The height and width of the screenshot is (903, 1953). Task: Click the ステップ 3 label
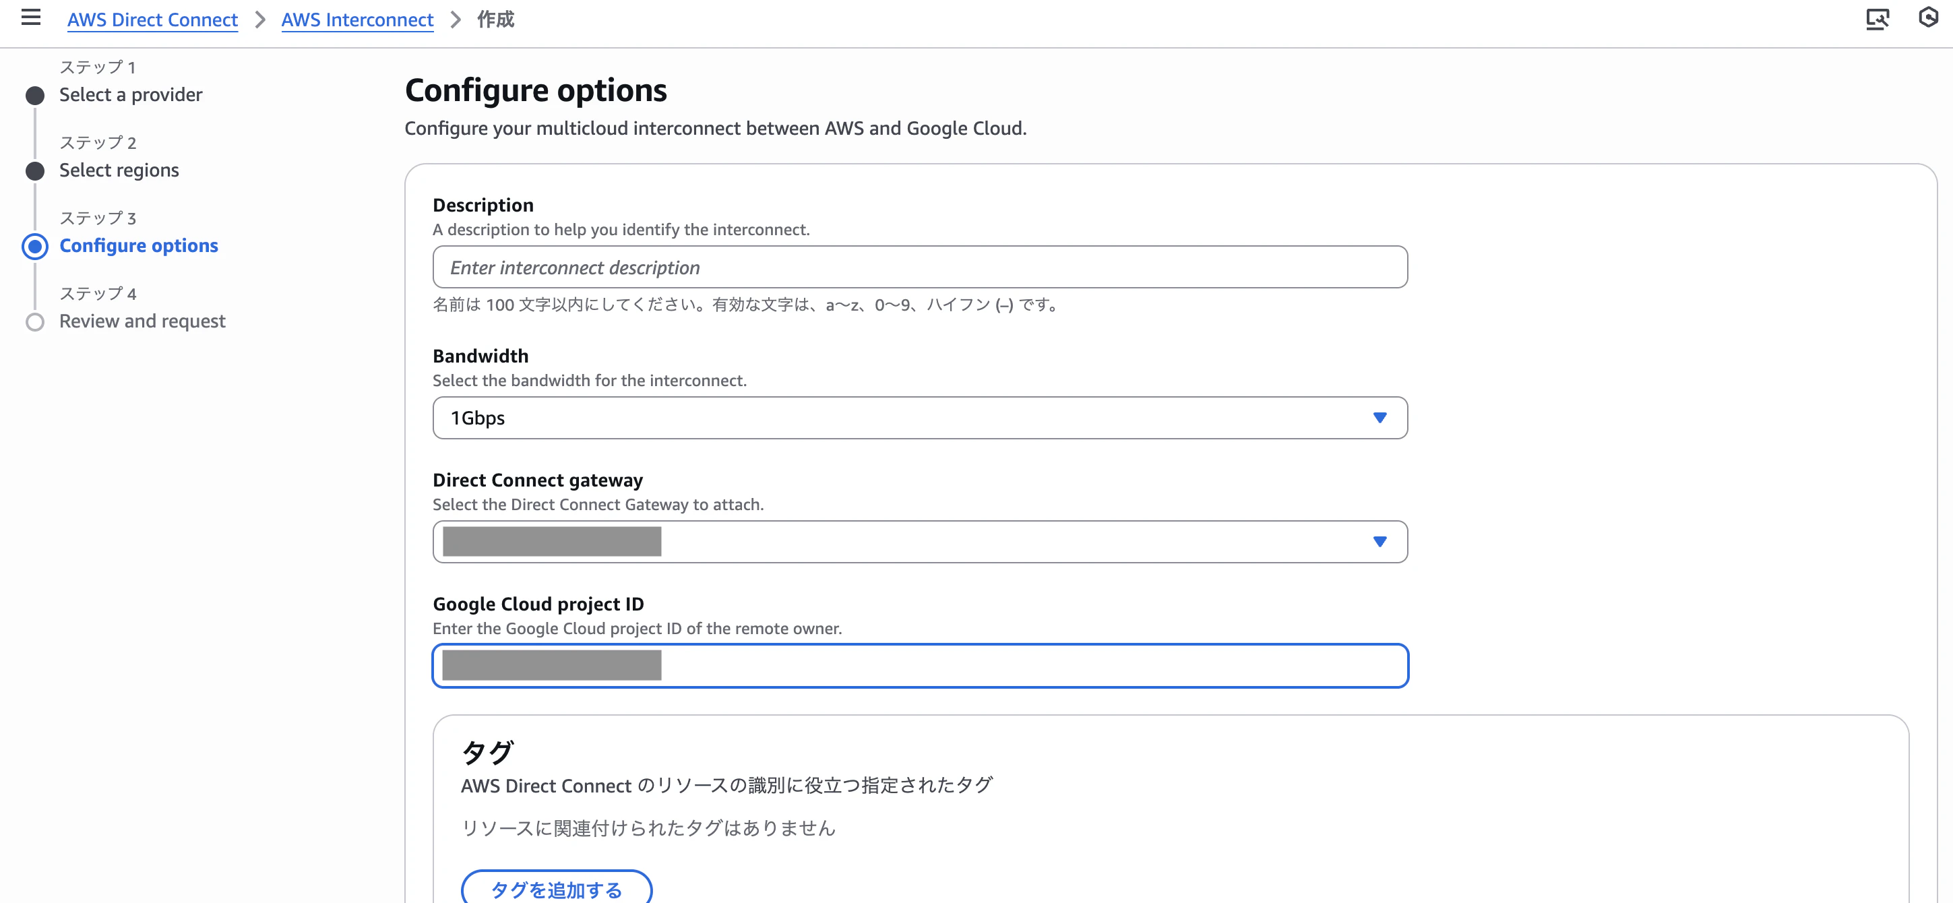[x=98, y=218]
